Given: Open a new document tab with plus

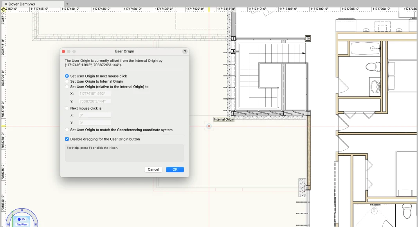Looking at the screenshot, I should 67,4.
